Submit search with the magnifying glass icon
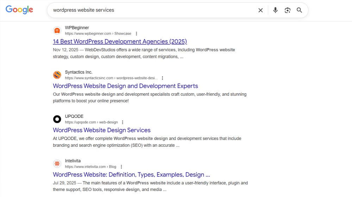 coord(299,10)
